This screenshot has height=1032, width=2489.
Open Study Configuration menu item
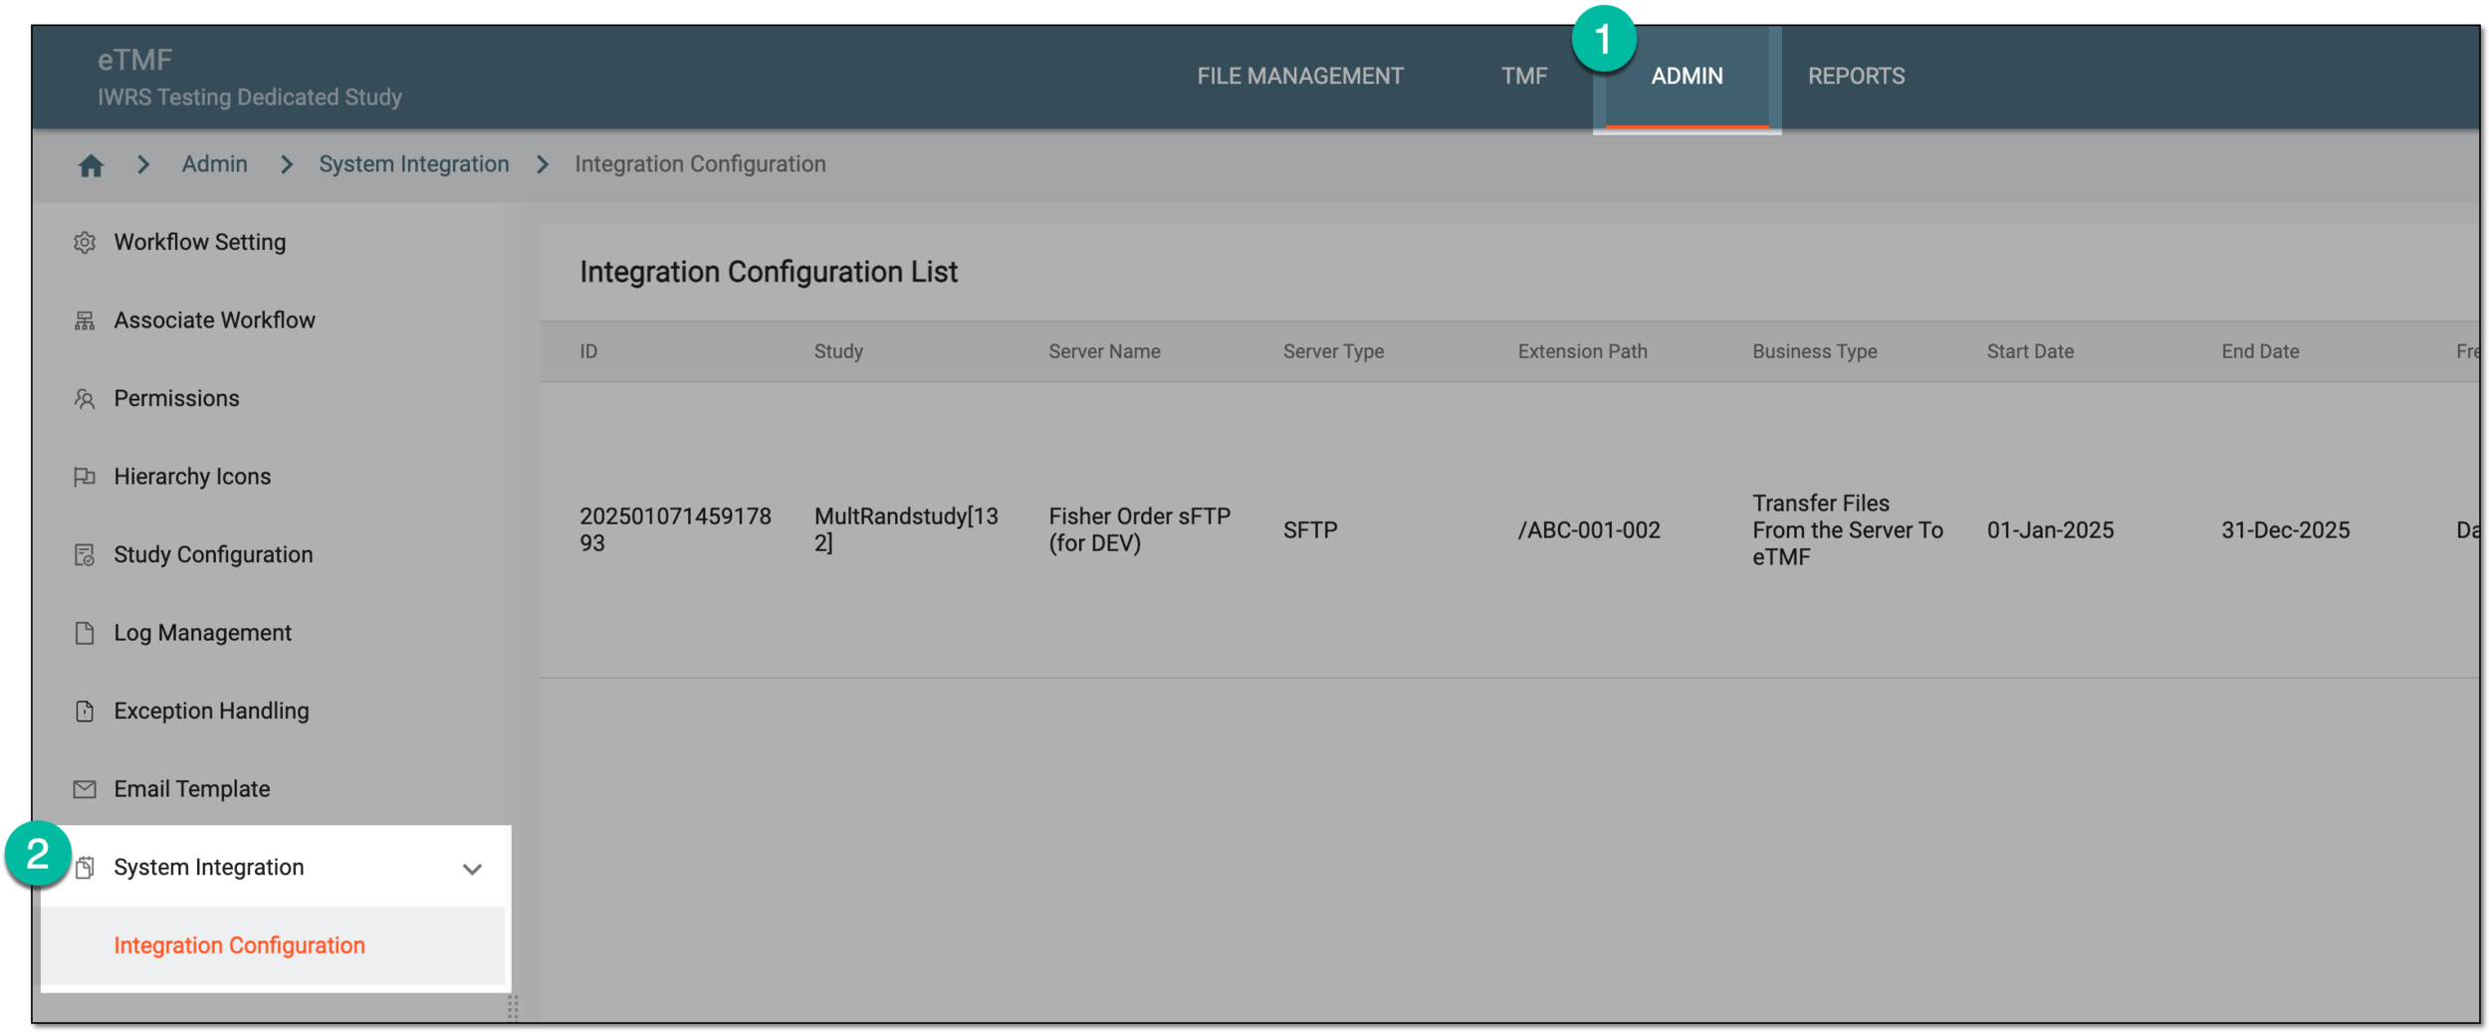tap(213, 554)
